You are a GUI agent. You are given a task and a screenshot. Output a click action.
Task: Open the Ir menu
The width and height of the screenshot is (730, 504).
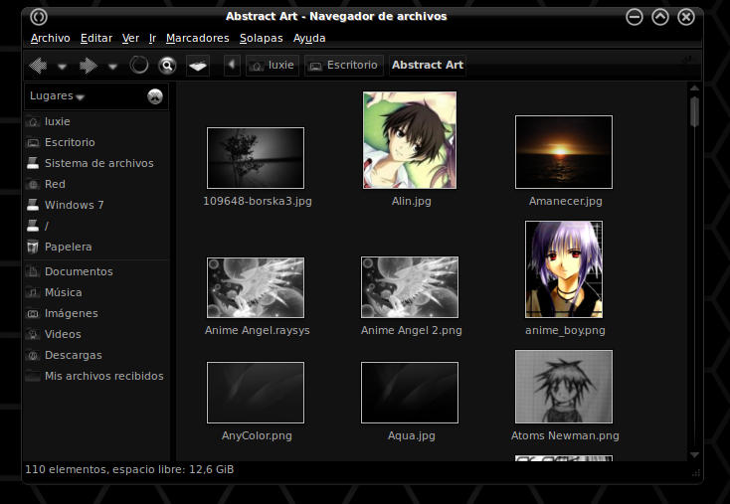point(152,38)
